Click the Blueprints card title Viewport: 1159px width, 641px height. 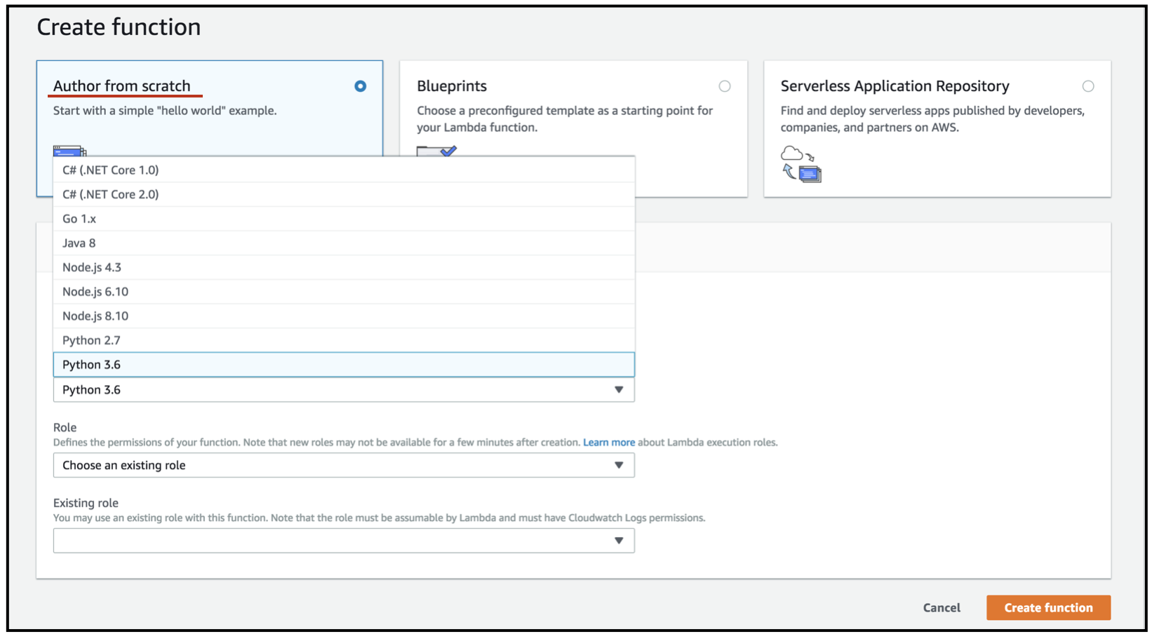click(x=452, y=86)
